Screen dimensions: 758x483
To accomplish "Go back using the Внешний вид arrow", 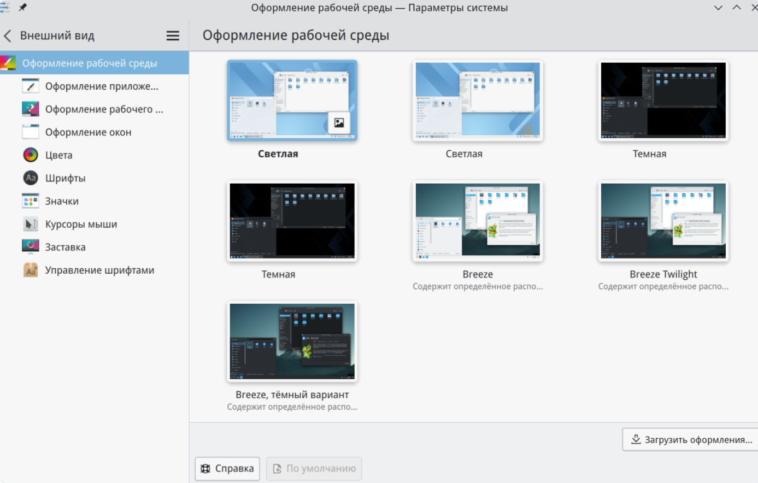I will click(x=8, y=36).
